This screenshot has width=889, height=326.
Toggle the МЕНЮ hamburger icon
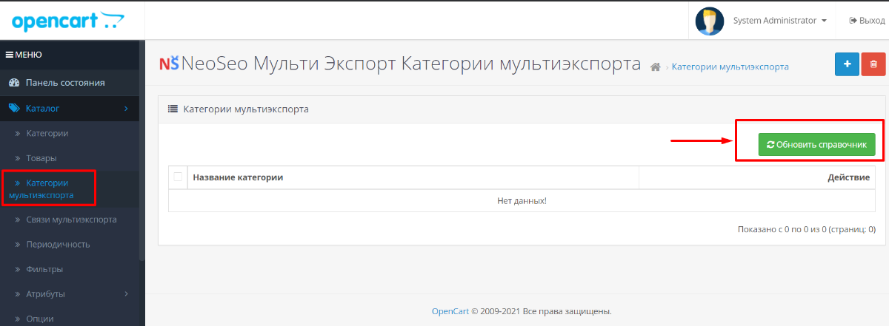click(x=10, y=55)
